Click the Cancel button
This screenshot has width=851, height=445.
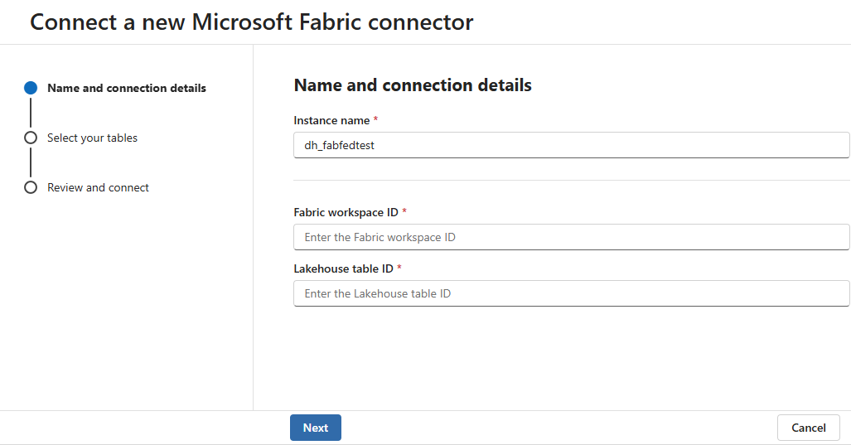point(808,428)
